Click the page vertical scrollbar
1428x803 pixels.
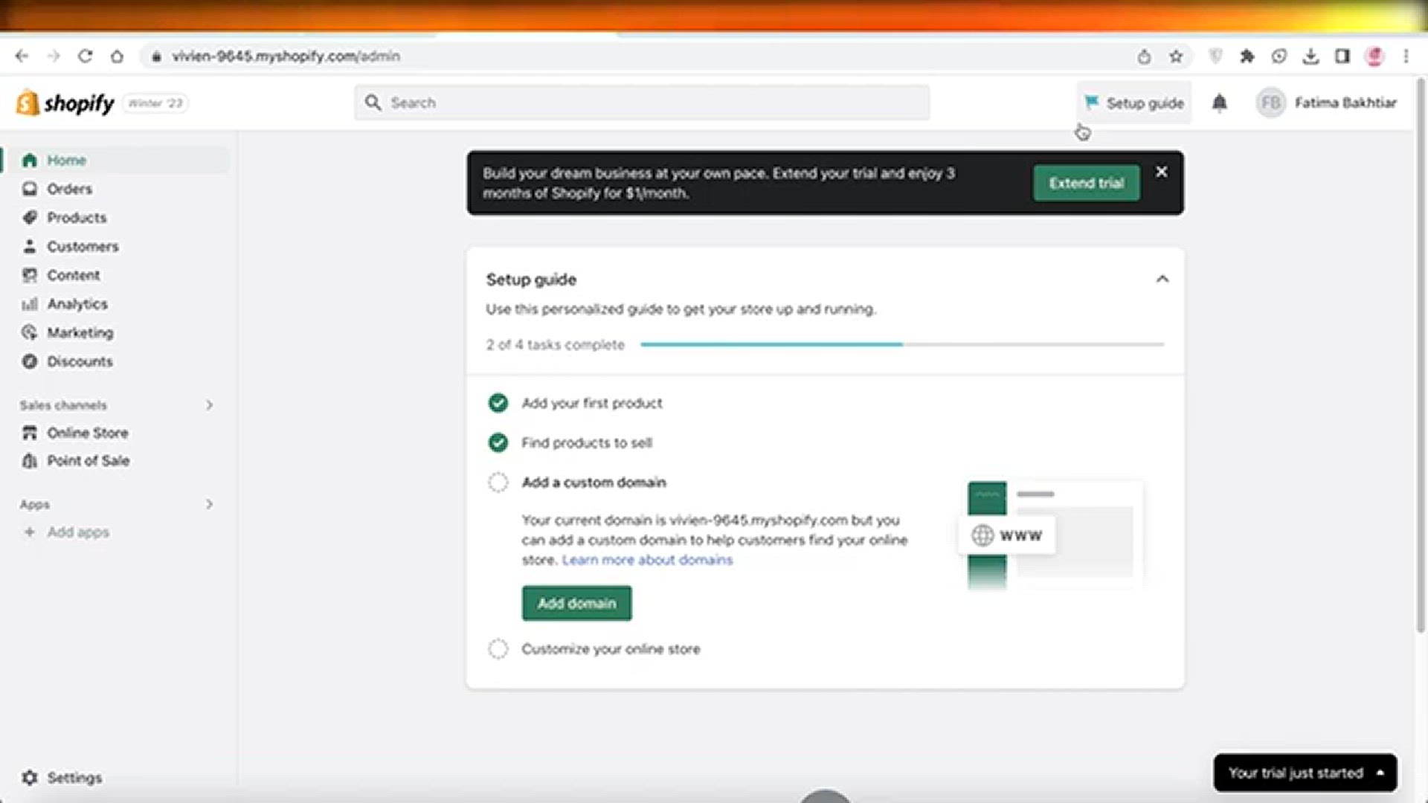(1421, 357)
